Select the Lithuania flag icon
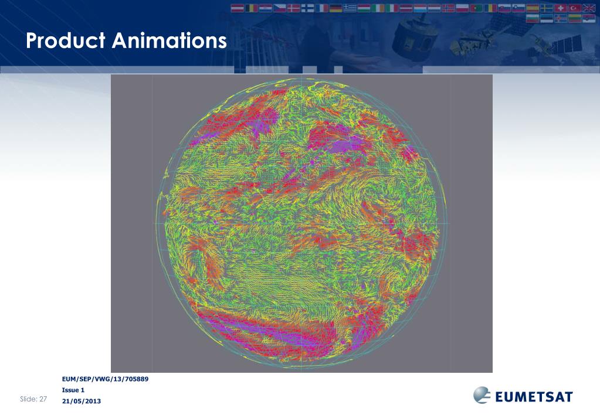 point(575,18)
